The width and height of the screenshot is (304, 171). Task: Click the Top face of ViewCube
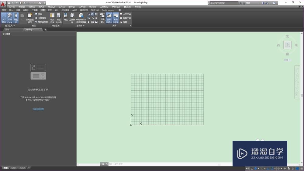(x=287, y=45)
